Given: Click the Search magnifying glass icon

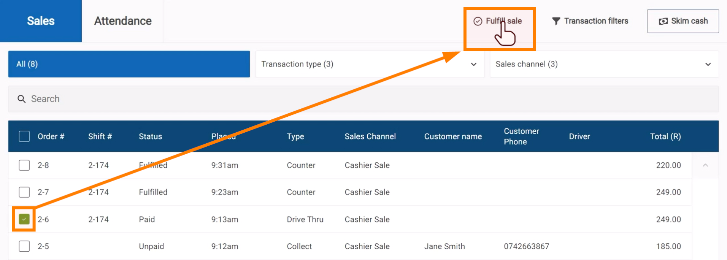Looking at the screenshot, I should click(22, 99).
